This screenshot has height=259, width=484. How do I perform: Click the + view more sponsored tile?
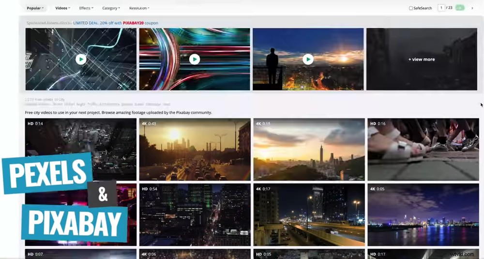422,59
